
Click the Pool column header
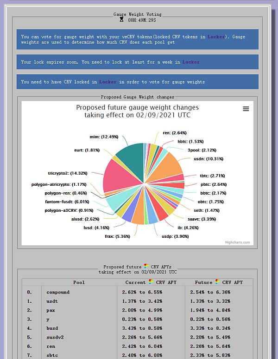pos(79,282)
